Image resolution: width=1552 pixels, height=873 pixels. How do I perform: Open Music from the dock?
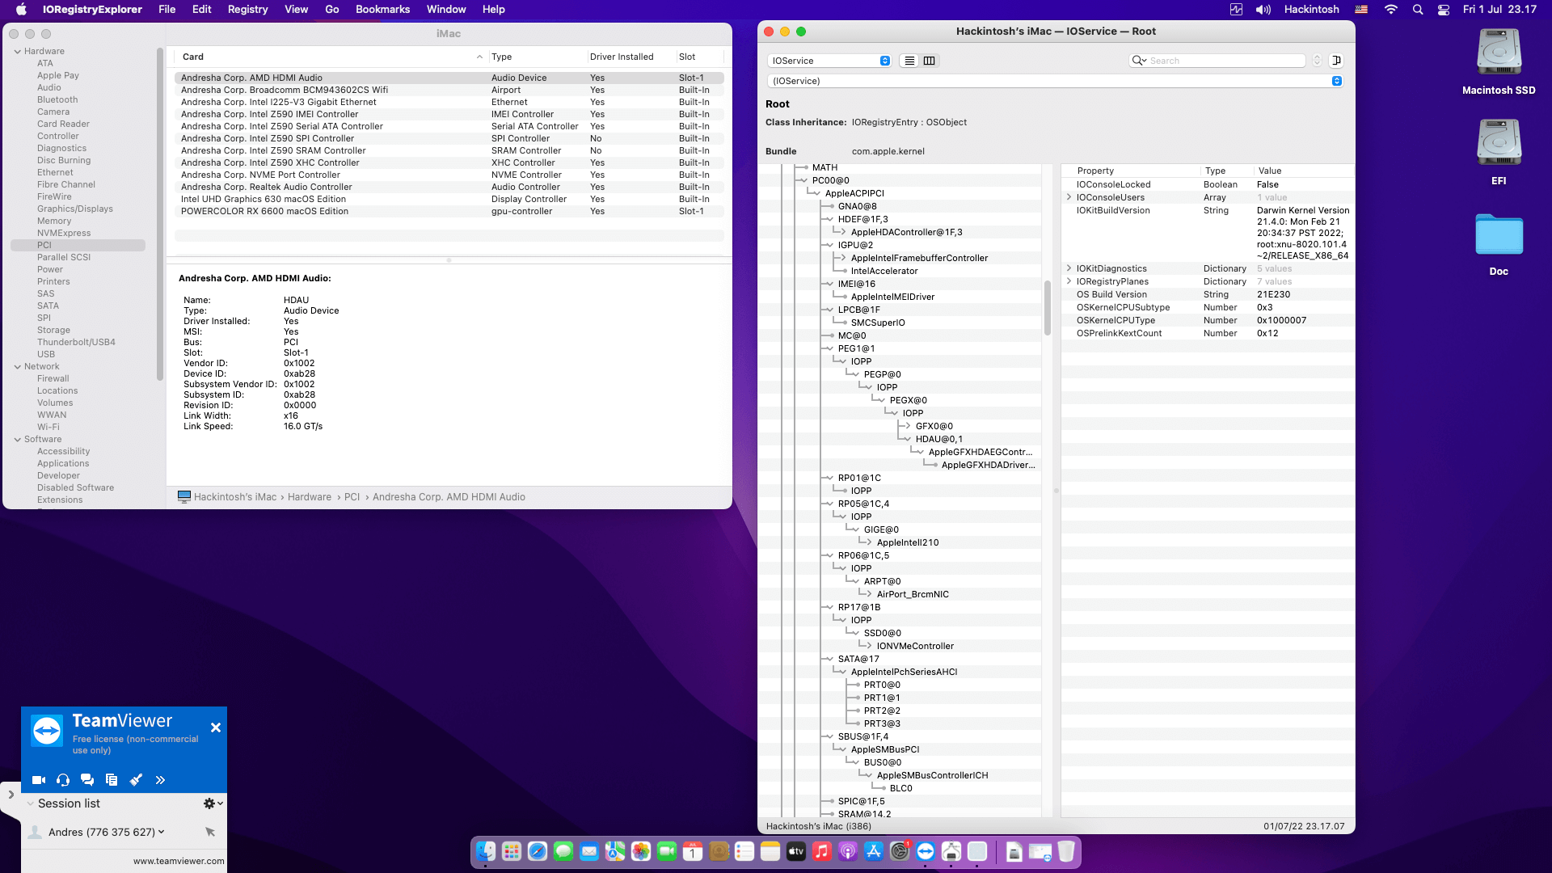point(822,851)
